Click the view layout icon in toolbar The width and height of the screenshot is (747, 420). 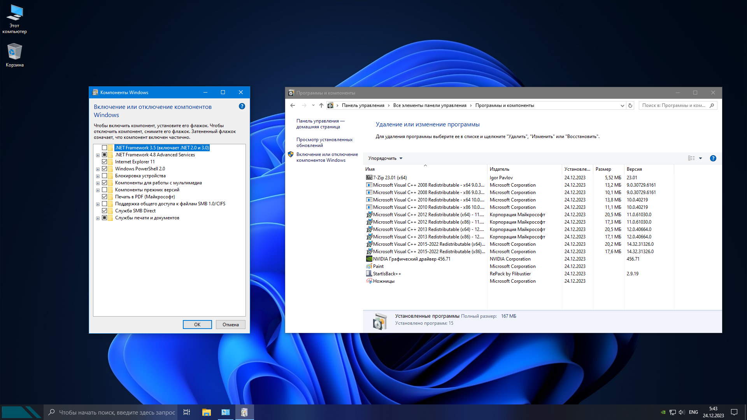pyautogui.click(x=691, y=158)
